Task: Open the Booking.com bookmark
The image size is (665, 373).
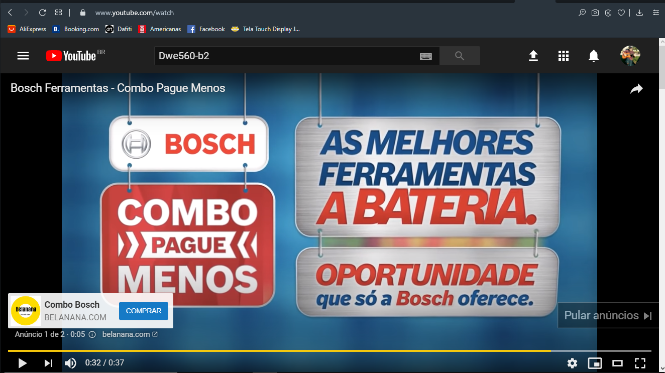Action: pos(76,29)
